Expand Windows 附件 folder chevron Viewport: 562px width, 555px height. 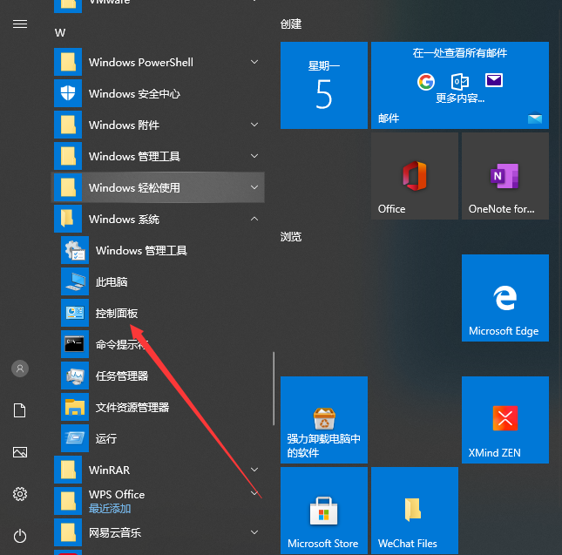coord(254,125)
